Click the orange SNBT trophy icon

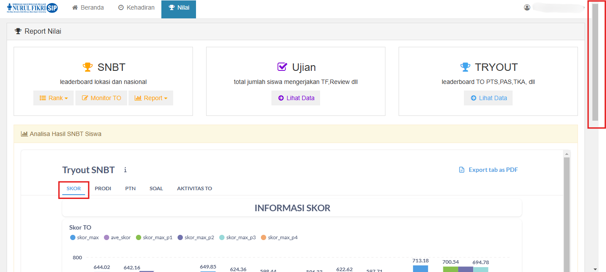tap(88, 67)
